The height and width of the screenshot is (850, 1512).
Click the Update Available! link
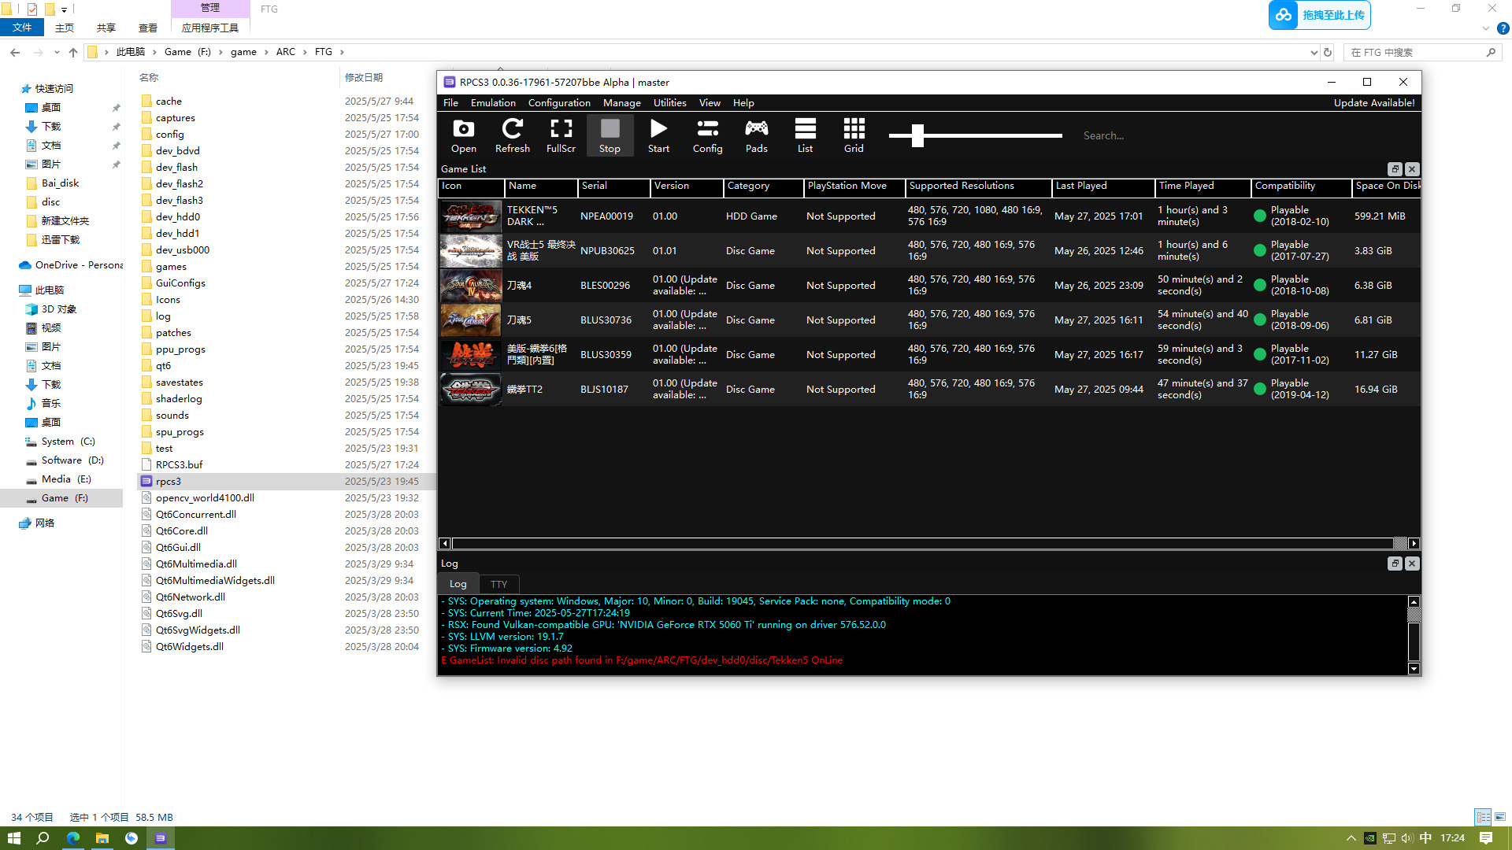click(1373, 103)
